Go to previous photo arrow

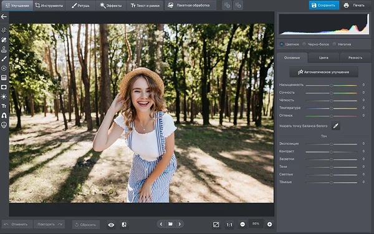(161, 224)
